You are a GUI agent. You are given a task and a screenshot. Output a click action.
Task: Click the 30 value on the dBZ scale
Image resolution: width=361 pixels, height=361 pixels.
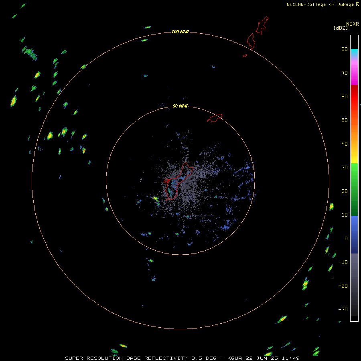tap(345, 168)
